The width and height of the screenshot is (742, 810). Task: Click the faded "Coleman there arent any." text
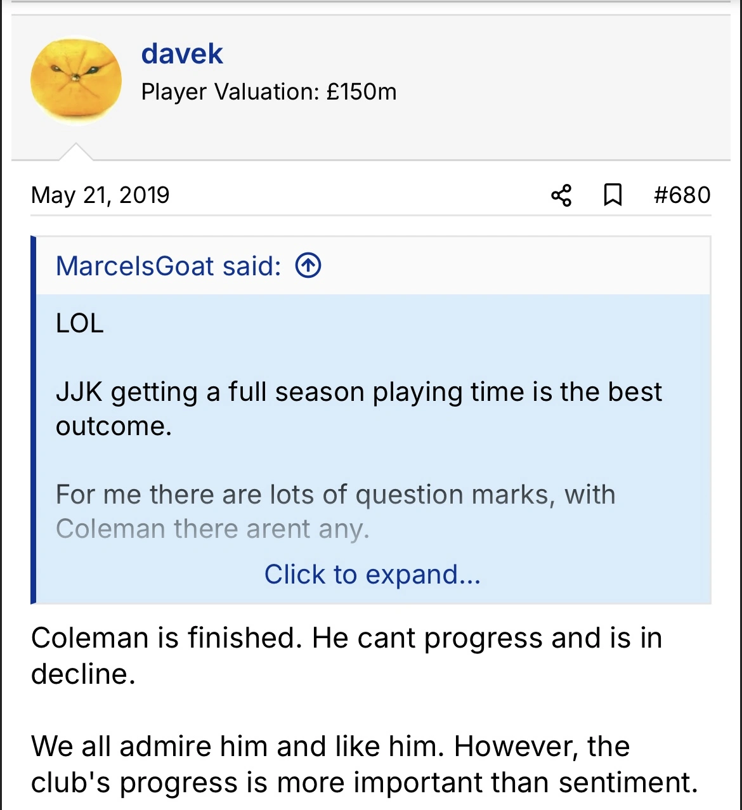(x=212, y=528)
